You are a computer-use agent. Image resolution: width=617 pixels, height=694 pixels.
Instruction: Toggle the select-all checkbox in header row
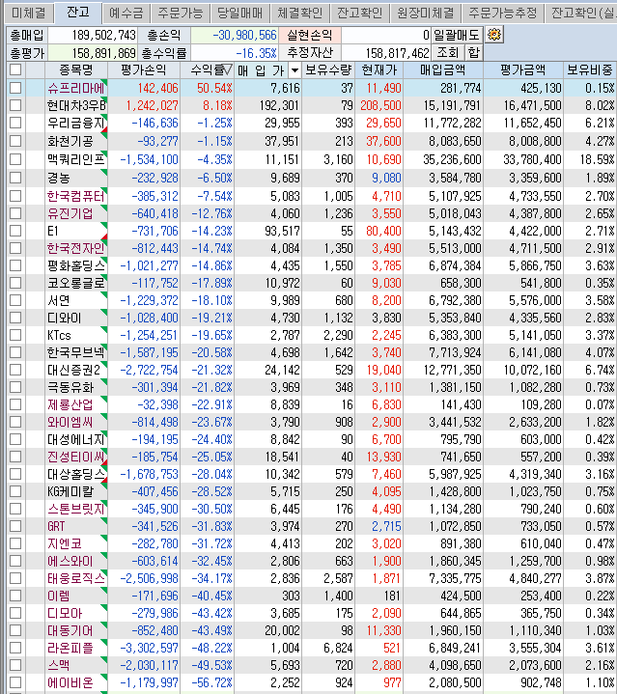click(15, 69)
